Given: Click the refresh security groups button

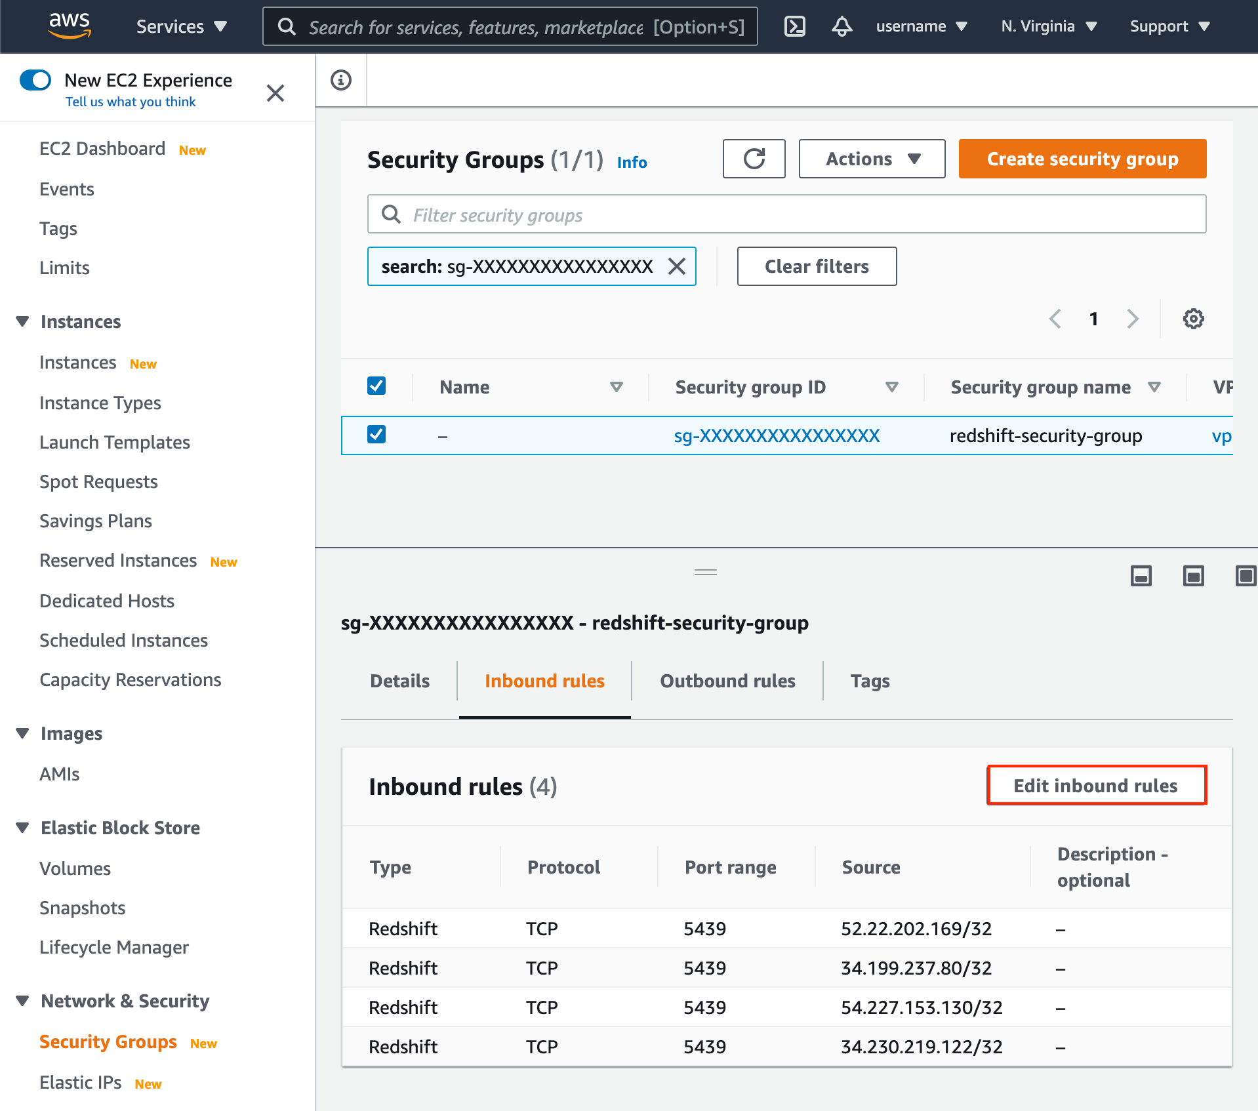Looking at the screenshot, I should (x=754, y=159).
